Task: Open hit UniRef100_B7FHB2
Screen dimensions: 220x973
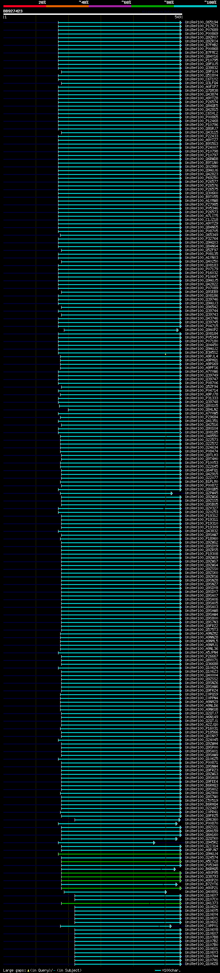Action: (201, 45)
